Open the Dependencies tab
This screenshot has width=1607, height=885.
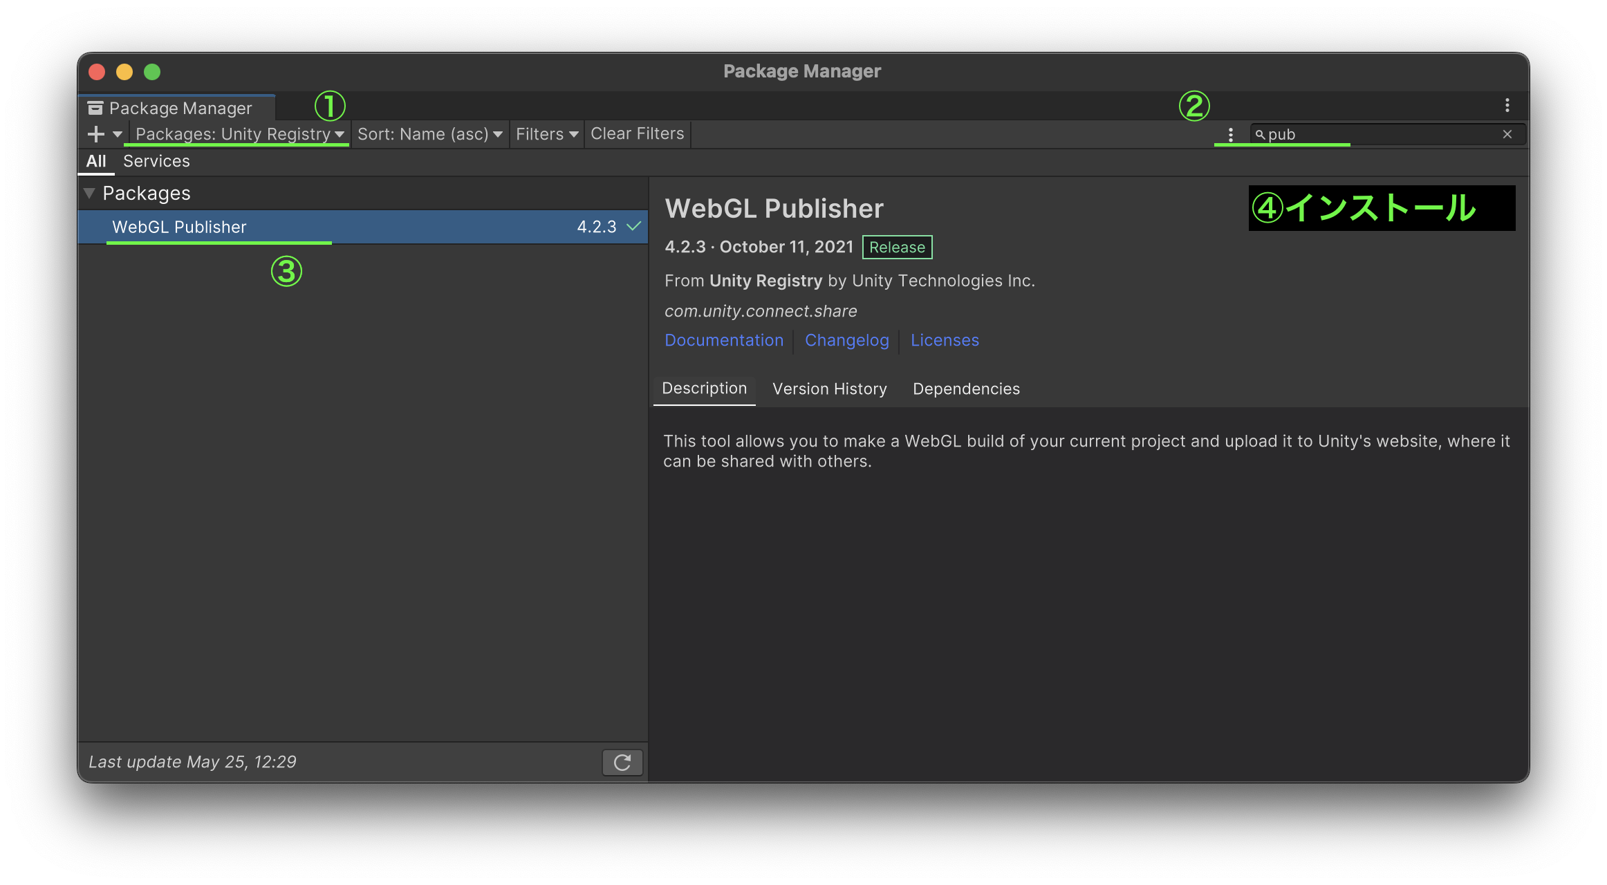point(966,389)
